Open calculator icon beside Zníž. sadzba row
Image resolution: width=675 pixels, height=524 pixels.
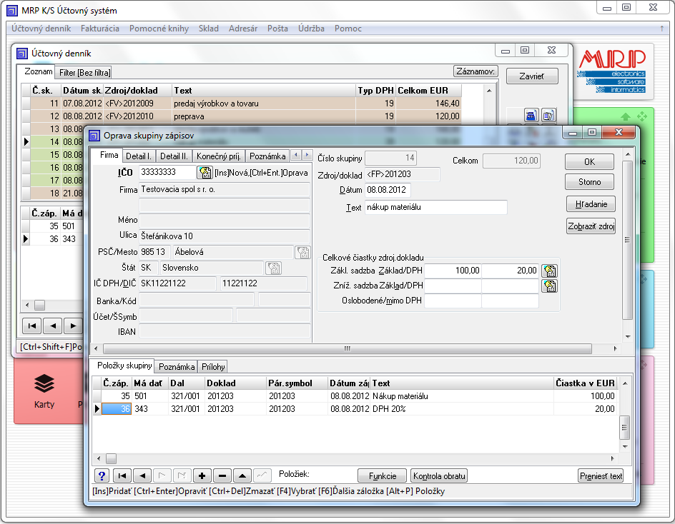[x=549, y=286]
